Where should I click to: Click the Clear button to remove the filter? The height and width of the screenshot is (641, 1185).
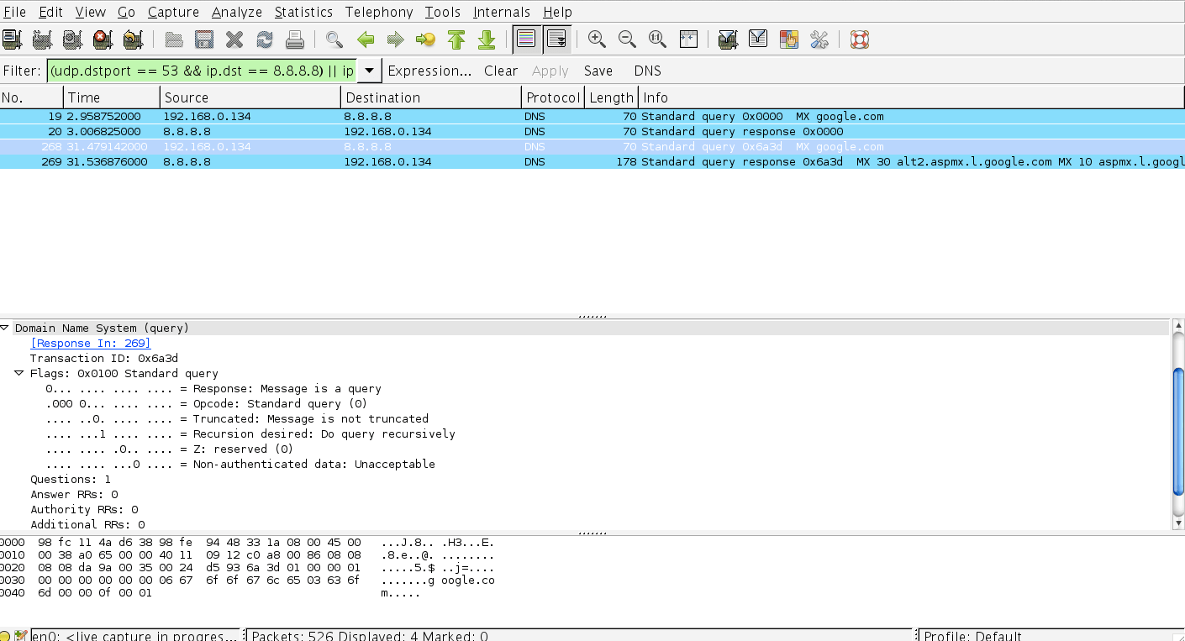(x=501, y=71)
